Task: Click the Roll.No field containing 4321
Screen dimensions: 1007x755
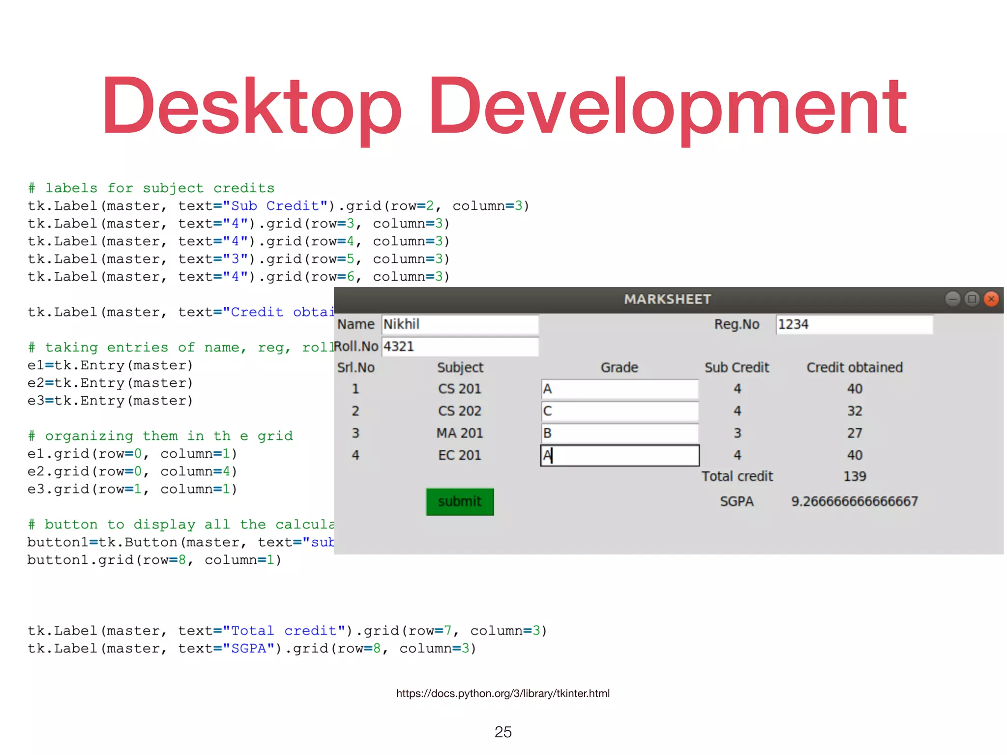Action: coord(460,347)
